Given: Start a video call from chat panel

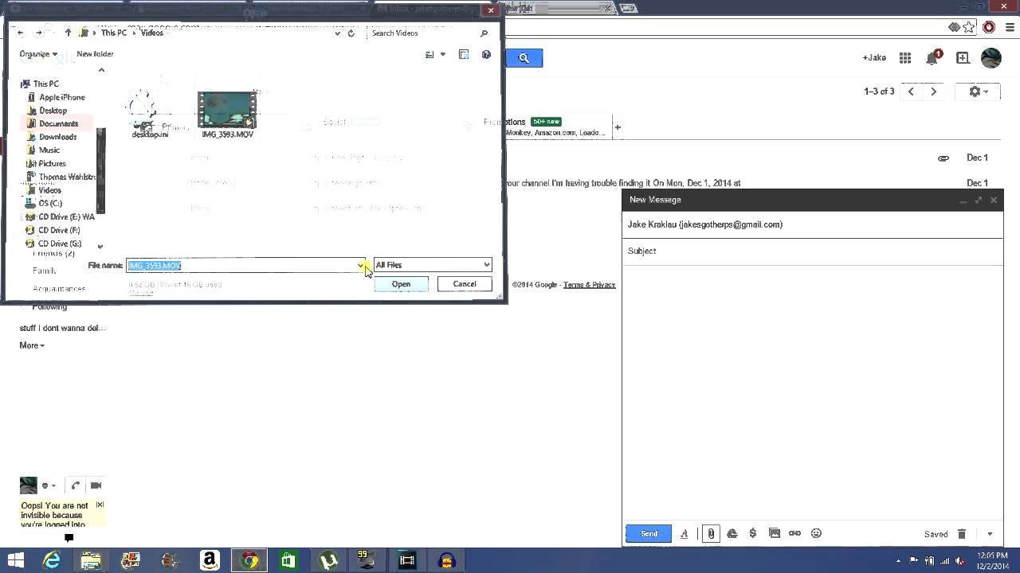Looking at the screenshot, I should (x=96, y=485).
